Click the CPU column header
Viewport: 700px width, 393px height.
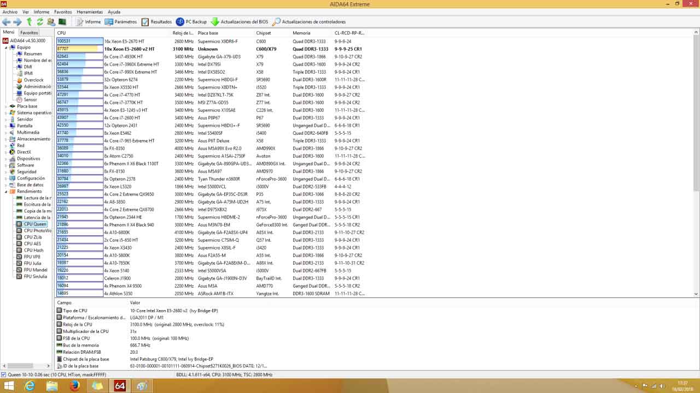(x=62, y=33)
